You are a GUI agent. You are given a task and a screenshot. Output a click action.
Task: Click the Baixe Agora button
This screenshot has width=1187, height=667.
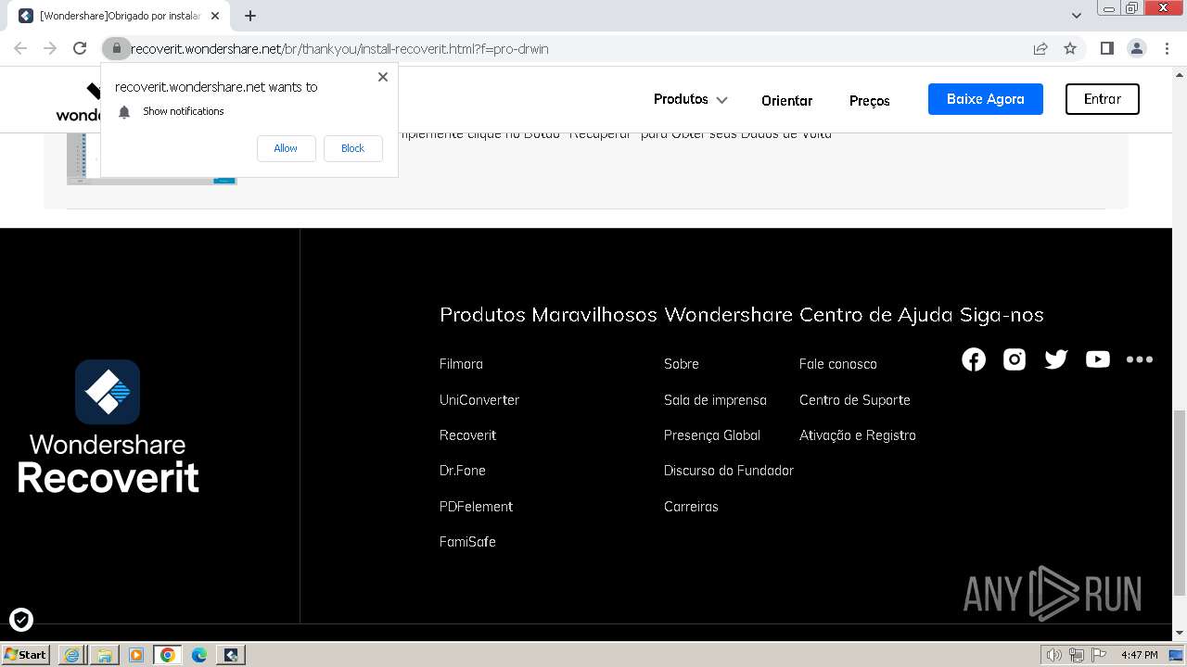click(985, 99)
